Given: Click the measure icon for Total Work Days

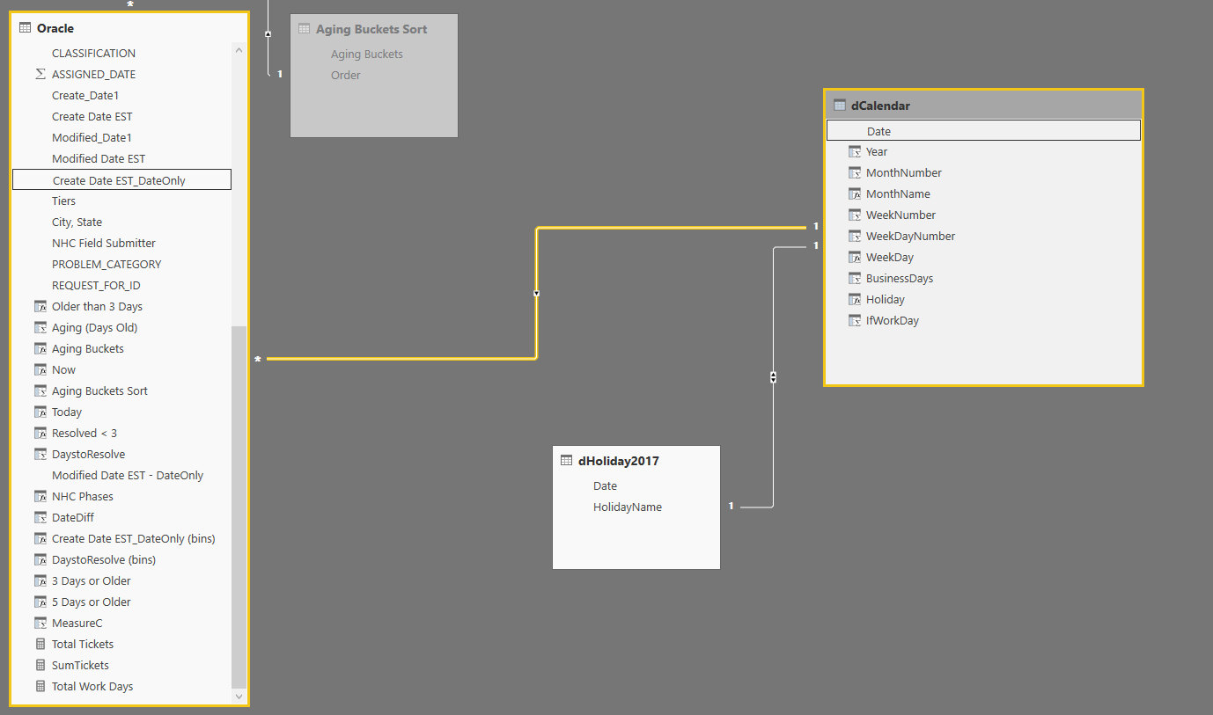Looking at the screenshot, I should (x=40, y=687).
